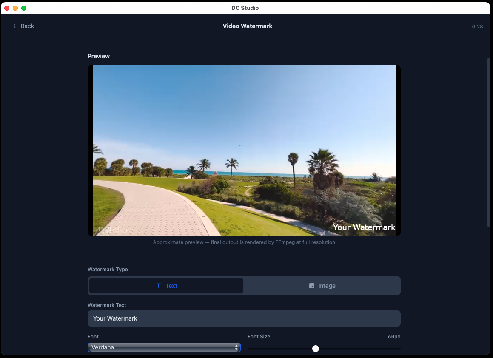Click the T icon in the Text tab

tap(160, 286)
